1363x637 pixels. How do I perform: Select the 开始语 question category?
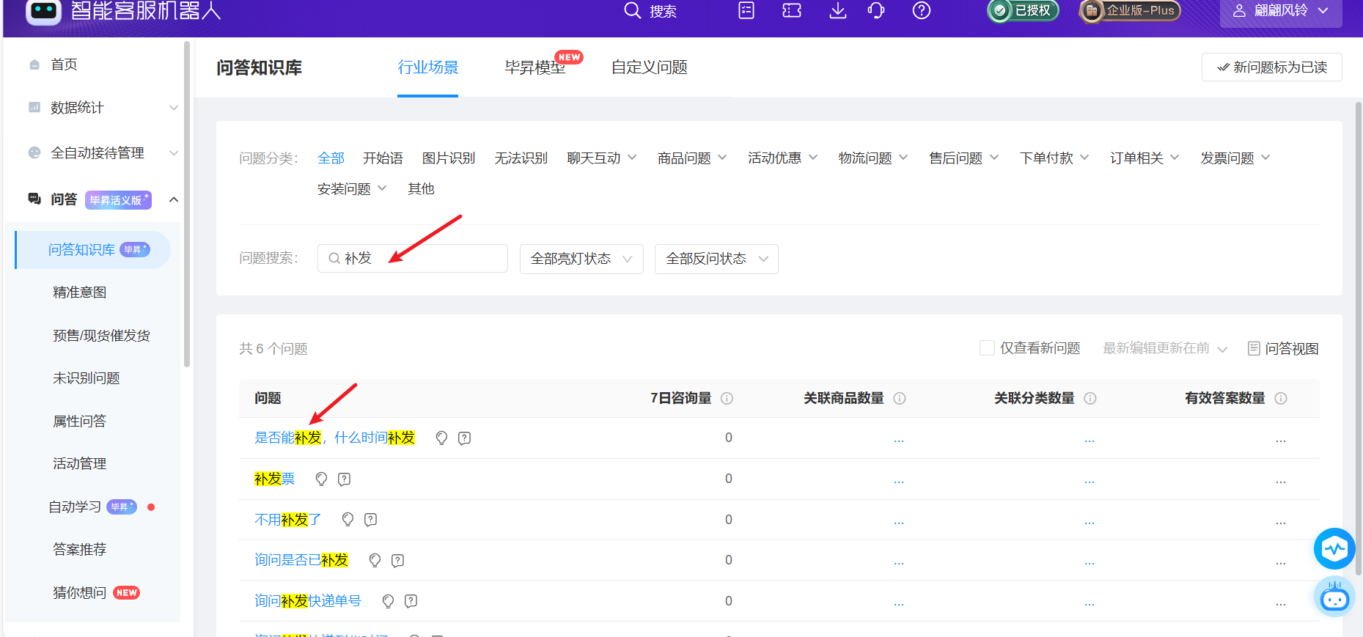click(383, 158)
